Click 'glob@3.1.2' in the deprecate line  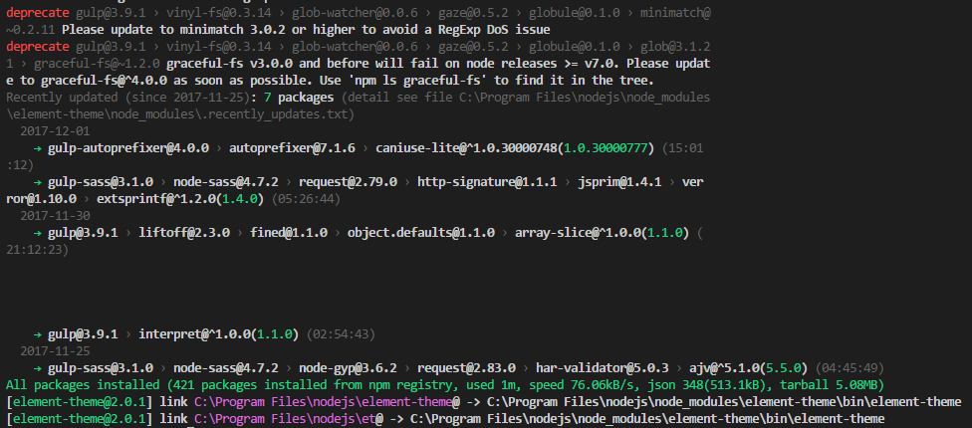tap(675, 47)
